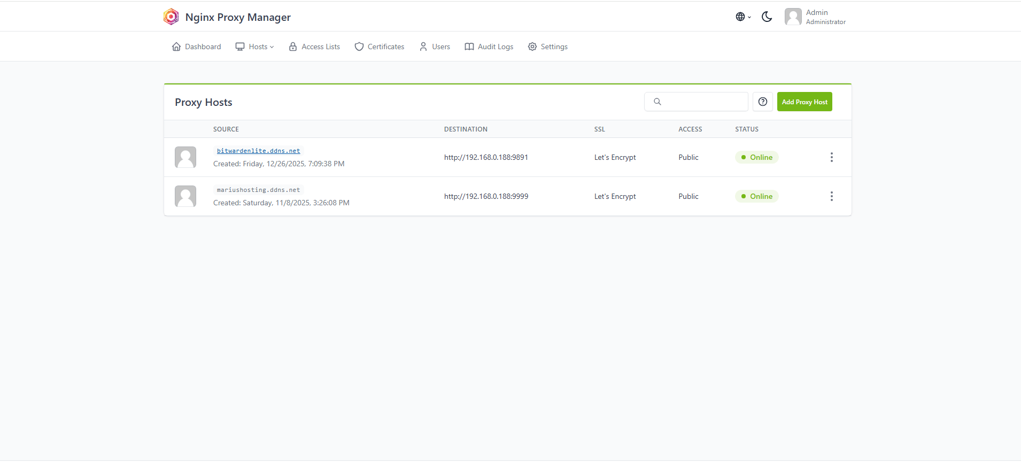The width and height of the screenshot is (1021, 463).
Task: Open the bitwardenlite.ddns.net link
Action: tap(258, 151)
